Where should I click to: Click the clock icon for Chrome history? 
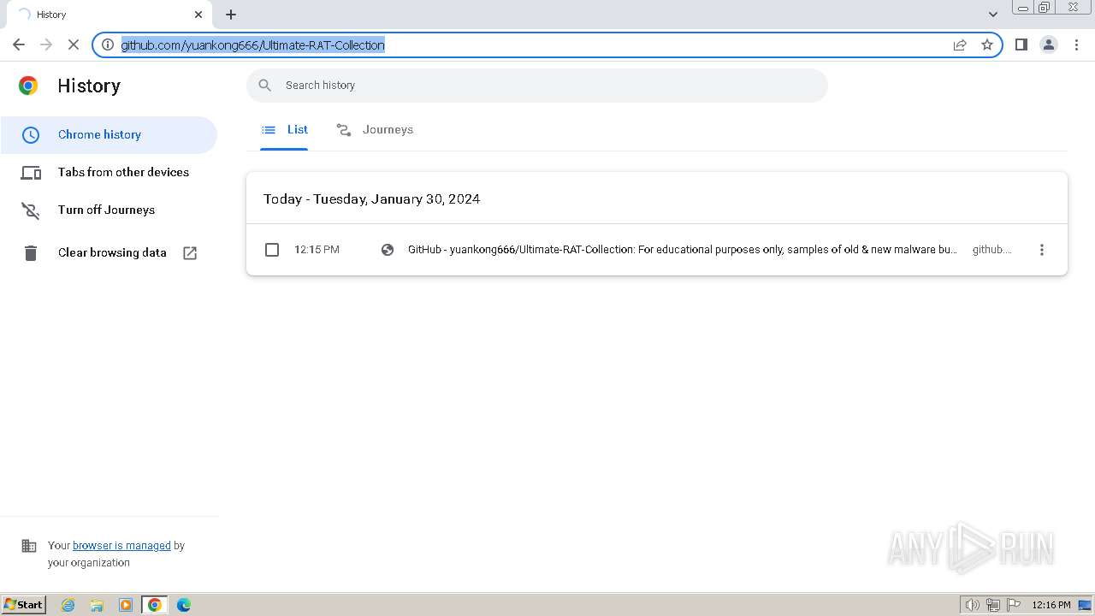31,135
